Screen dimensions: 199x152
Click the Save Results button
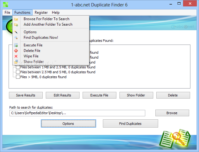coord(26,95)
